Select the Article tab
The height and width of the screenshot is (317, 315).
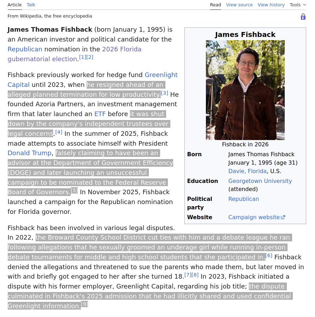14,5
